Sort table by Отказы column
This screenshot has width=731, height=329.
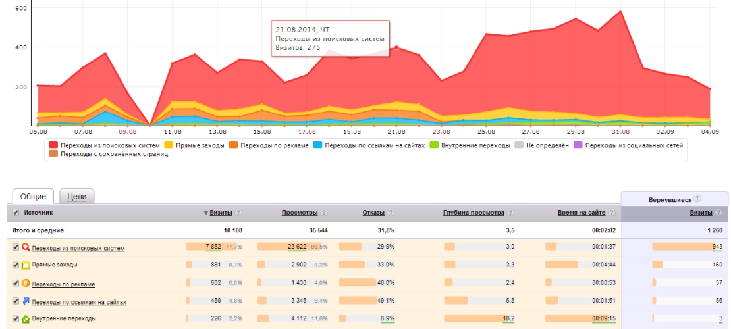(374, 213)
